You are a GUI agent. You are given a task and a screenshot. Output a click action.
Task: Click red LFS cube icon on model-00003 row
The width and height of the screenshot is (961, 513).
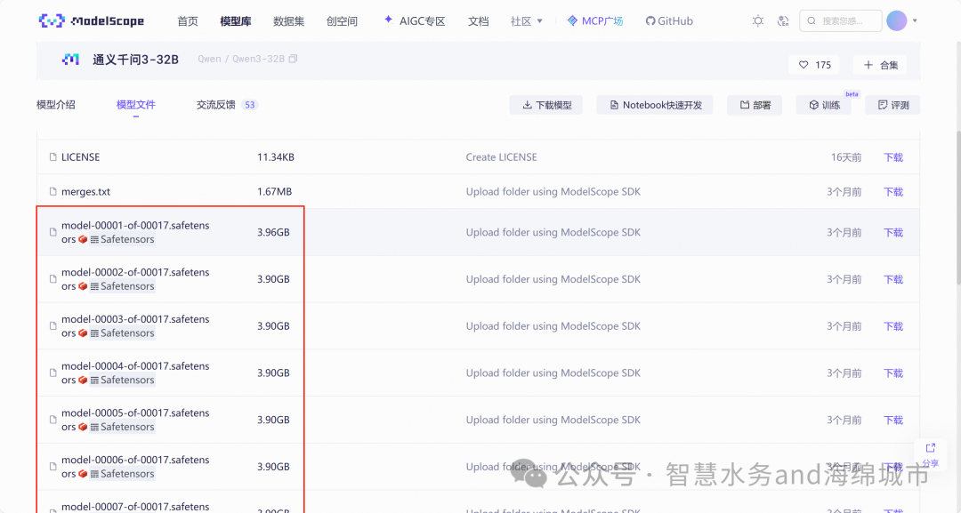pyautogui.click(x=83, y=333)
